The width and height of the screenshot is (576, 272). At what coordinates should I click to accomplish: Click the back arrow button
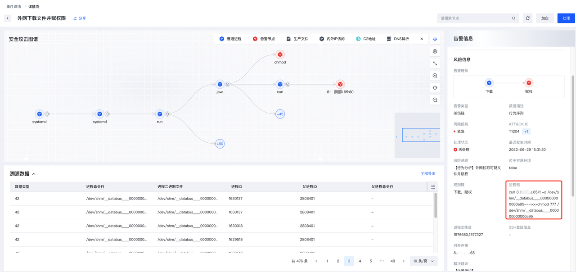8,18
